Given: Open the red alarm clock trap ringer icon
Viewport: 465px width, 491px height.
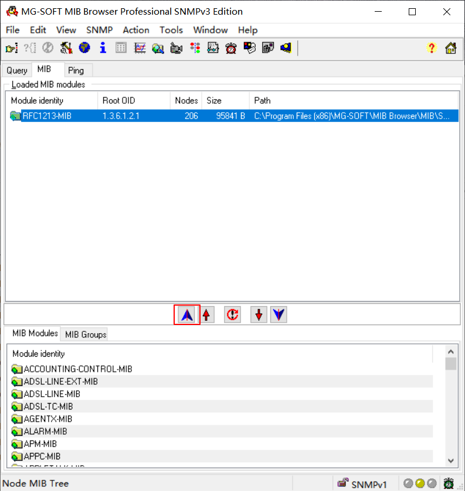Looking at the screenshot, I should (x=231, y=48).
